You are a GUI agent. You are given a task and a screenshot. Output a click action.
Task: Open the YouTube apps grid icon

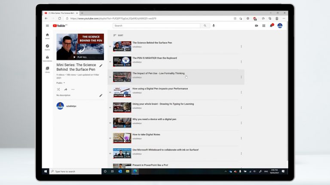(x=264, y=26)
